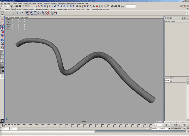Create a new layer icon

click(187, 80)
